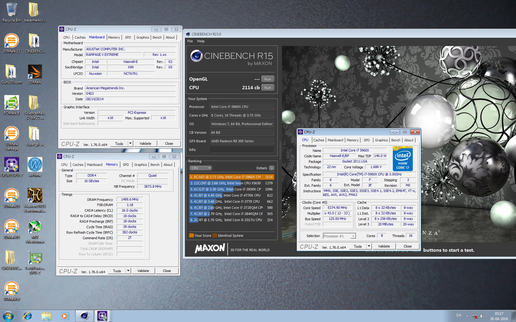Switch to Caches tab in Mainboard CPU-Z window
Viewport: 516px width, 322px height.
tap(80, 37)
